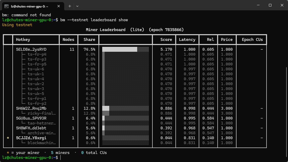Screen dimensions: 288x162
Task: Close the terminal window
Action: coord(282,5)
